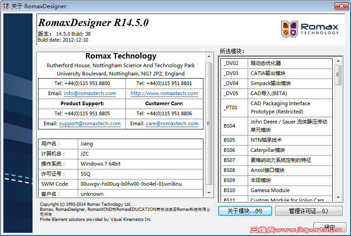Select the _DV05 CAD导入(BETA) row

277,93
